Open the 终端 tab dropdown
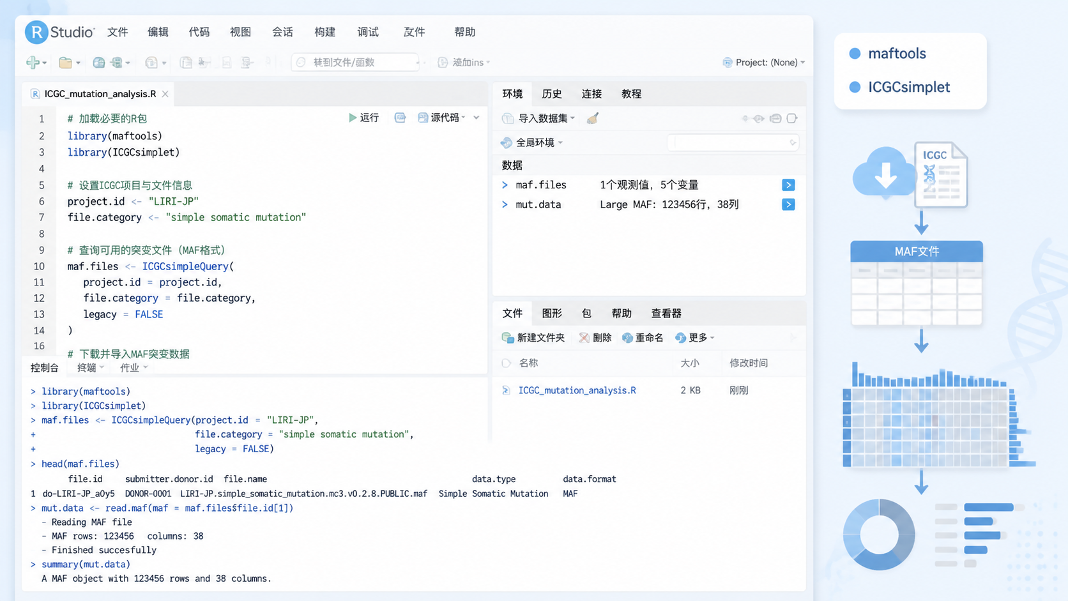 [102, 367]
